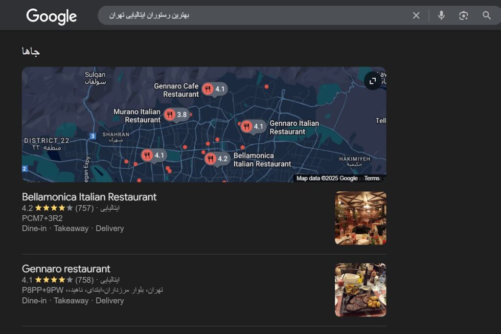Click the unlabeled 4.1 rated map pin
The image size is (501, 334).
154,156
